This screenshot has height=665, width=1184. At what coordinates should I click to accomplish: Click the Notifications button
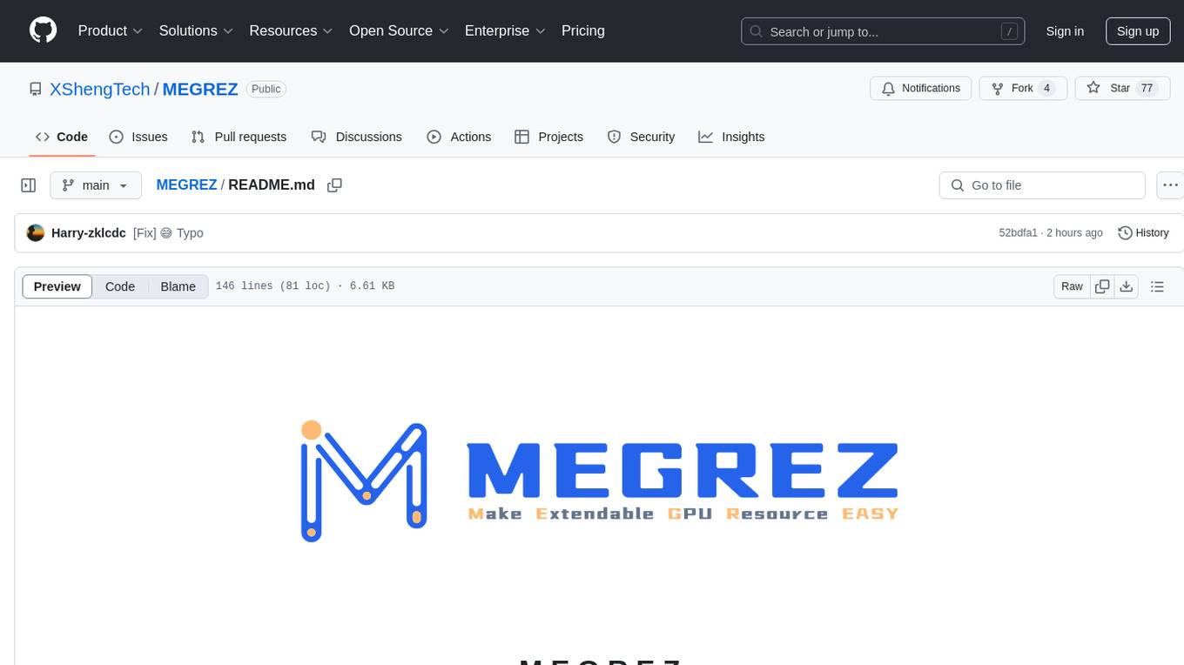point(921,88)
